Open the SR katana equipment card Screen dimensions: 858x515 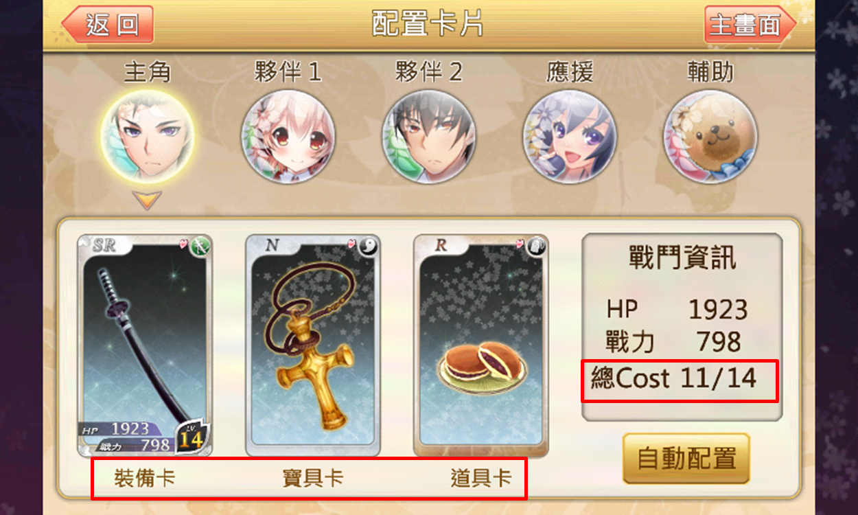(145, 345)
